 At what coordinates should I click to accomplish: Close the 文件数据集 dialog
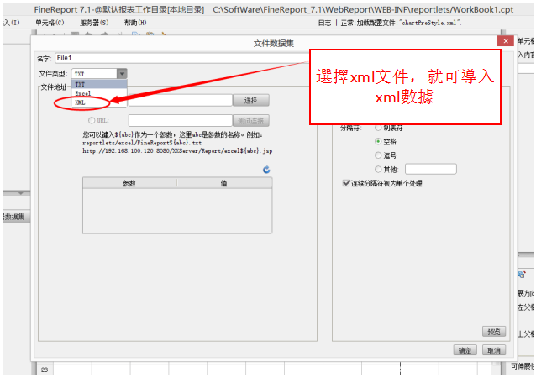(x=506, y=41)
